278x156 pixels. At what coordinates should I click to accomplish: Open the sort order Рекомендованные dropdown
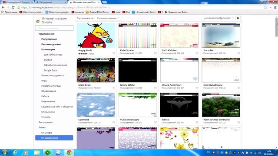[108, 18]
